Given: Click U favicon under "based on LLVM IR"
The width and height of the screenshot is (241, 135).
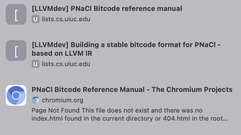Looking at the screenshot, I should (35, 64).
